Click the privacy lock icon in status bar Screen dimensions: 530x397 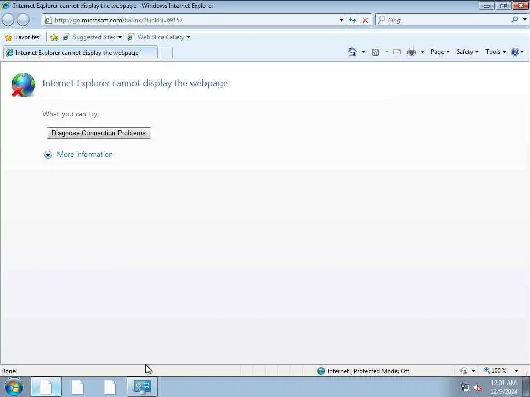coord(464,371)
